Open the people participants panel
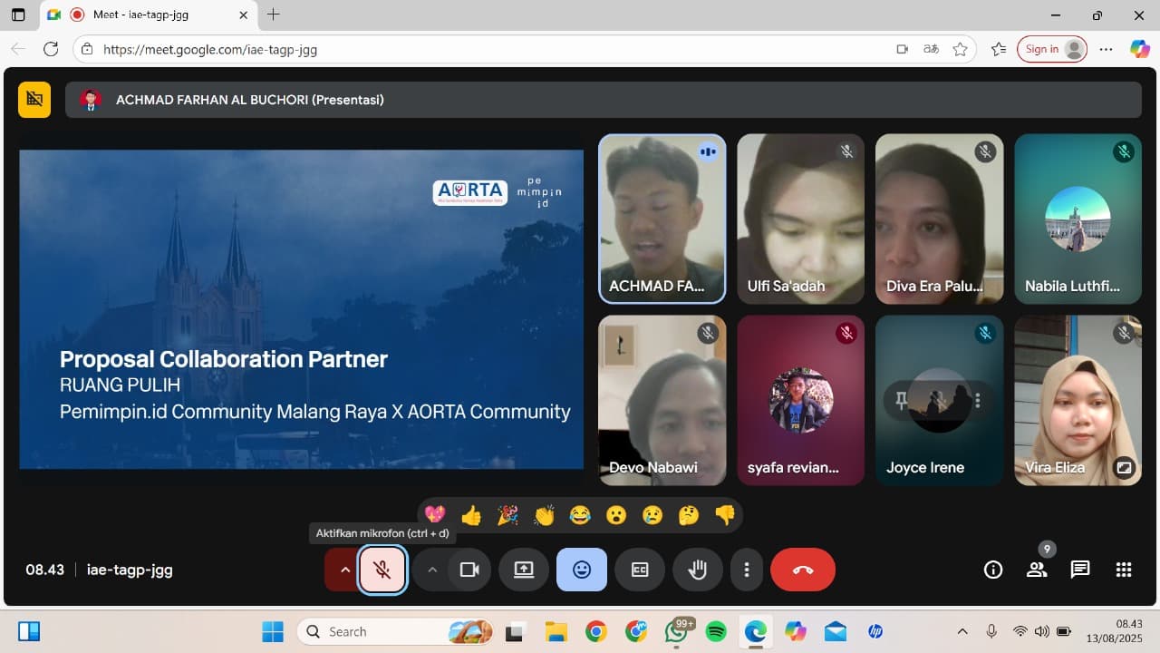The height and width of the screenshot is (653, 1160). pos(1037,570)
